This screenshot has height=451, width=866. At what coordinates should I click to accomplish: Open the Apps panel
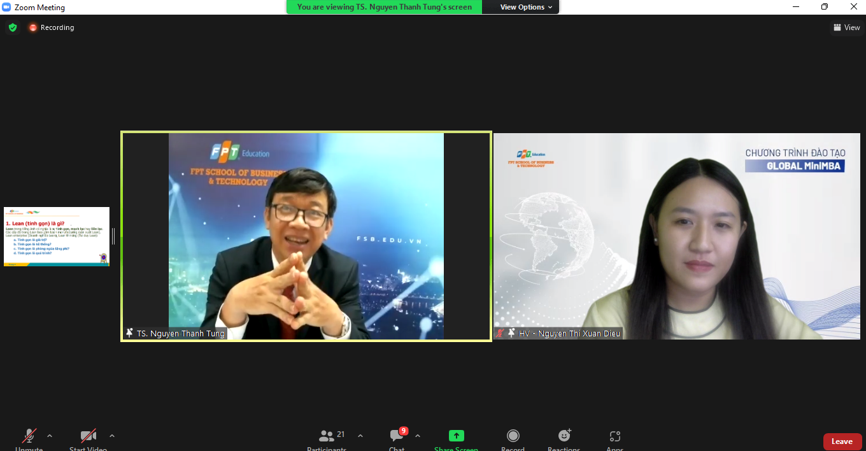click(x=614, y=438)
